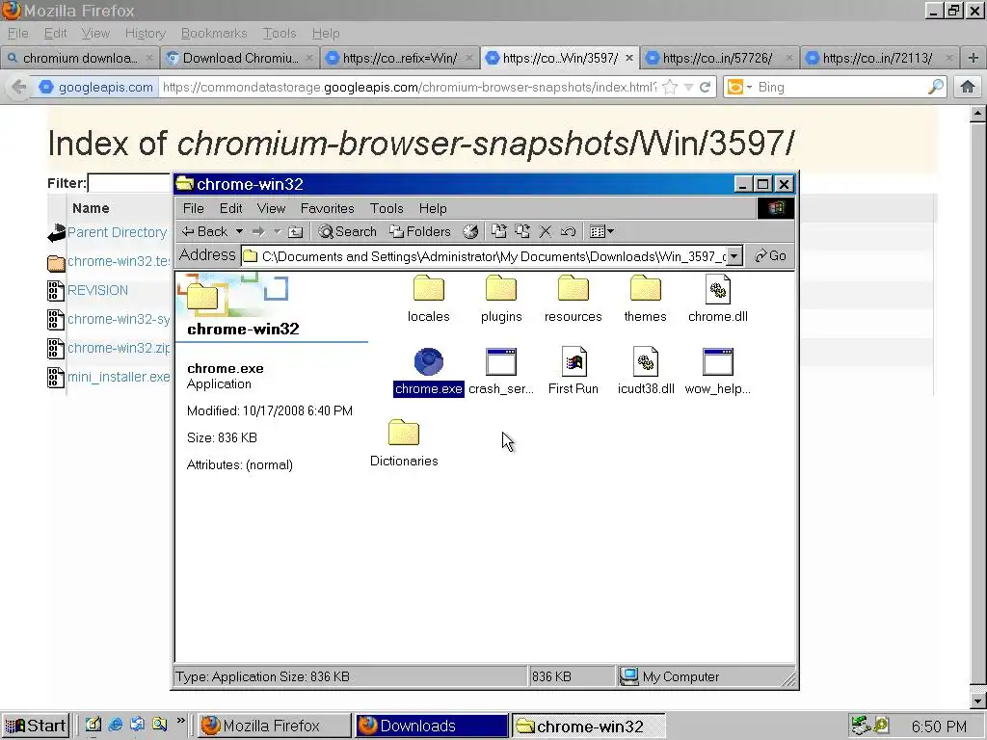Click the Explorer Search button
Screen dimensions: 987x740
pyautogui.click(x=347, y=231)
